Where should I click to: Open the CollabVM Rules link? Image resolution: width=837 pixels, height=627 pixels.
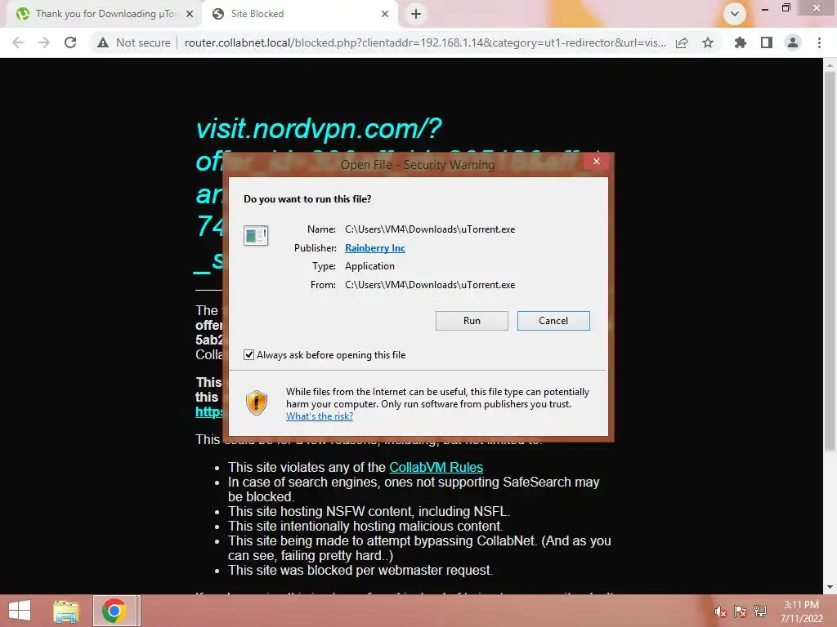pyautogui.click(x=436, y=467)
